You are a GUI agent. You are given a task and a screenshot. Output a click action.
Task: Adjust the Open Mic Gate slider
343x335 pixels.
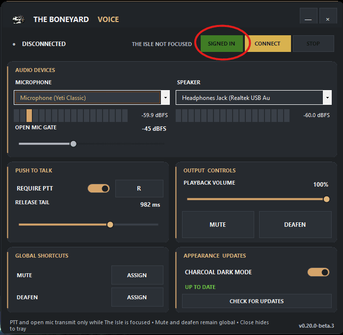click(x=73, y=144)
